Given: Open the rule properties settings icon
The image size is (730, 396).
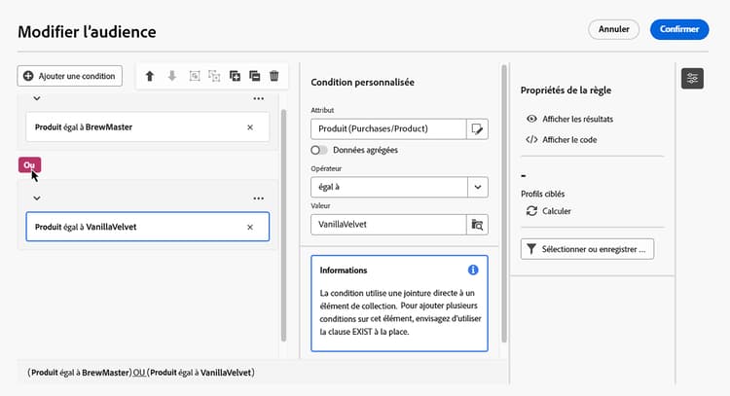Looking at the screenshot, I should (692, 79).
